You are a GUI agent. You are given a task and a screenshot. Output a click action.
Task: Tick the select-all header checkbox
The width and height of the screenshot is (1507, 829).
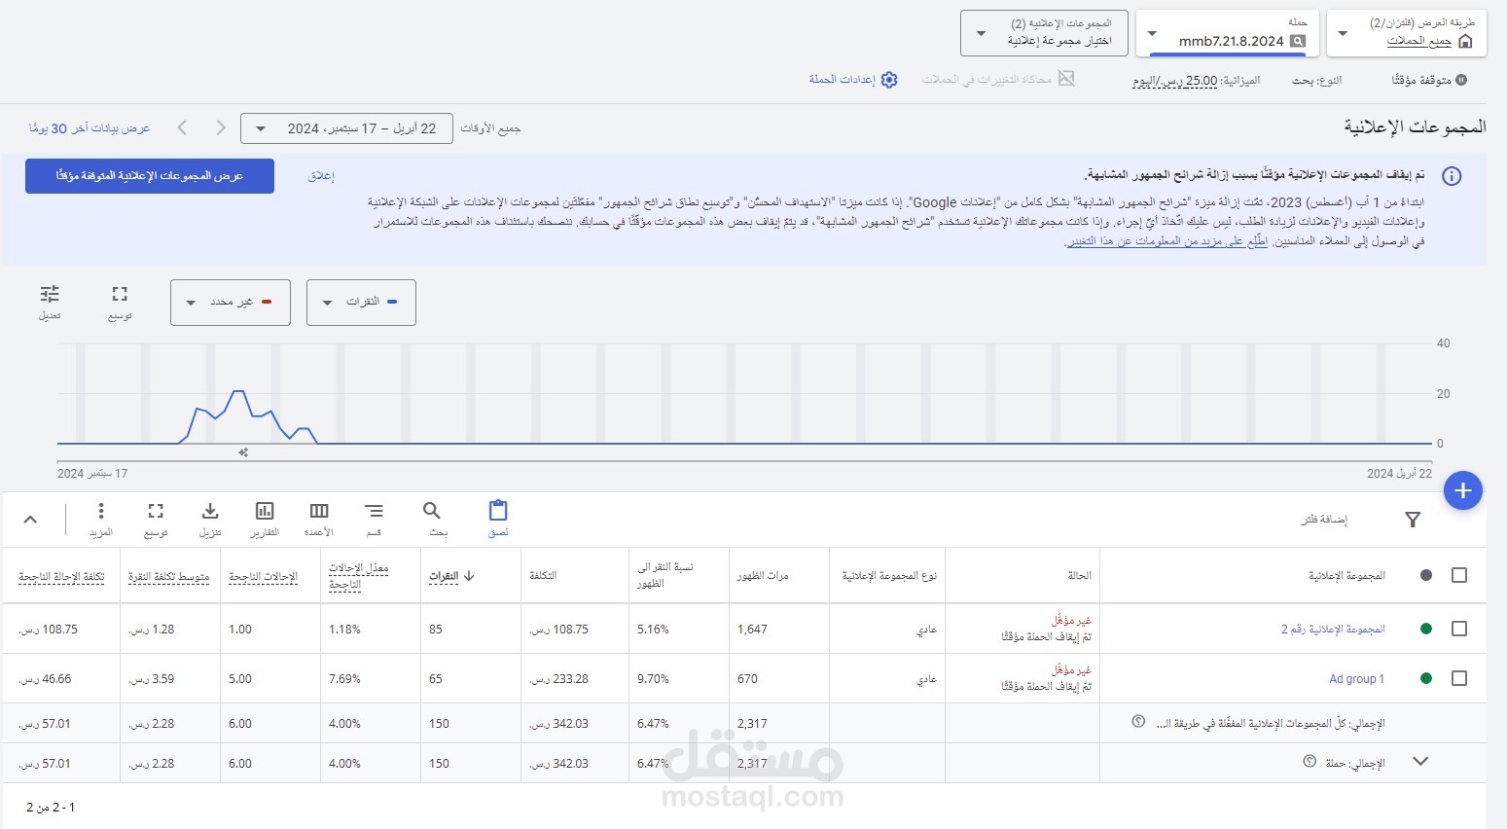pos(1459,575)
